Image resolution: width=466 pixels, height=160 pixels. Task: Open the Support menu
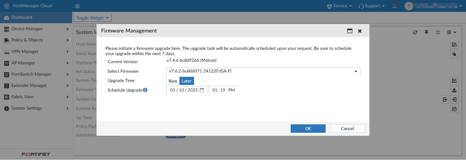(372, 6)
